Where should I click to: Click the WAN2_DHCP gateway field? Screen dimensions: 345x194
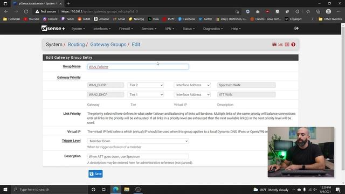pyautogui.click(x=106, y=95)
